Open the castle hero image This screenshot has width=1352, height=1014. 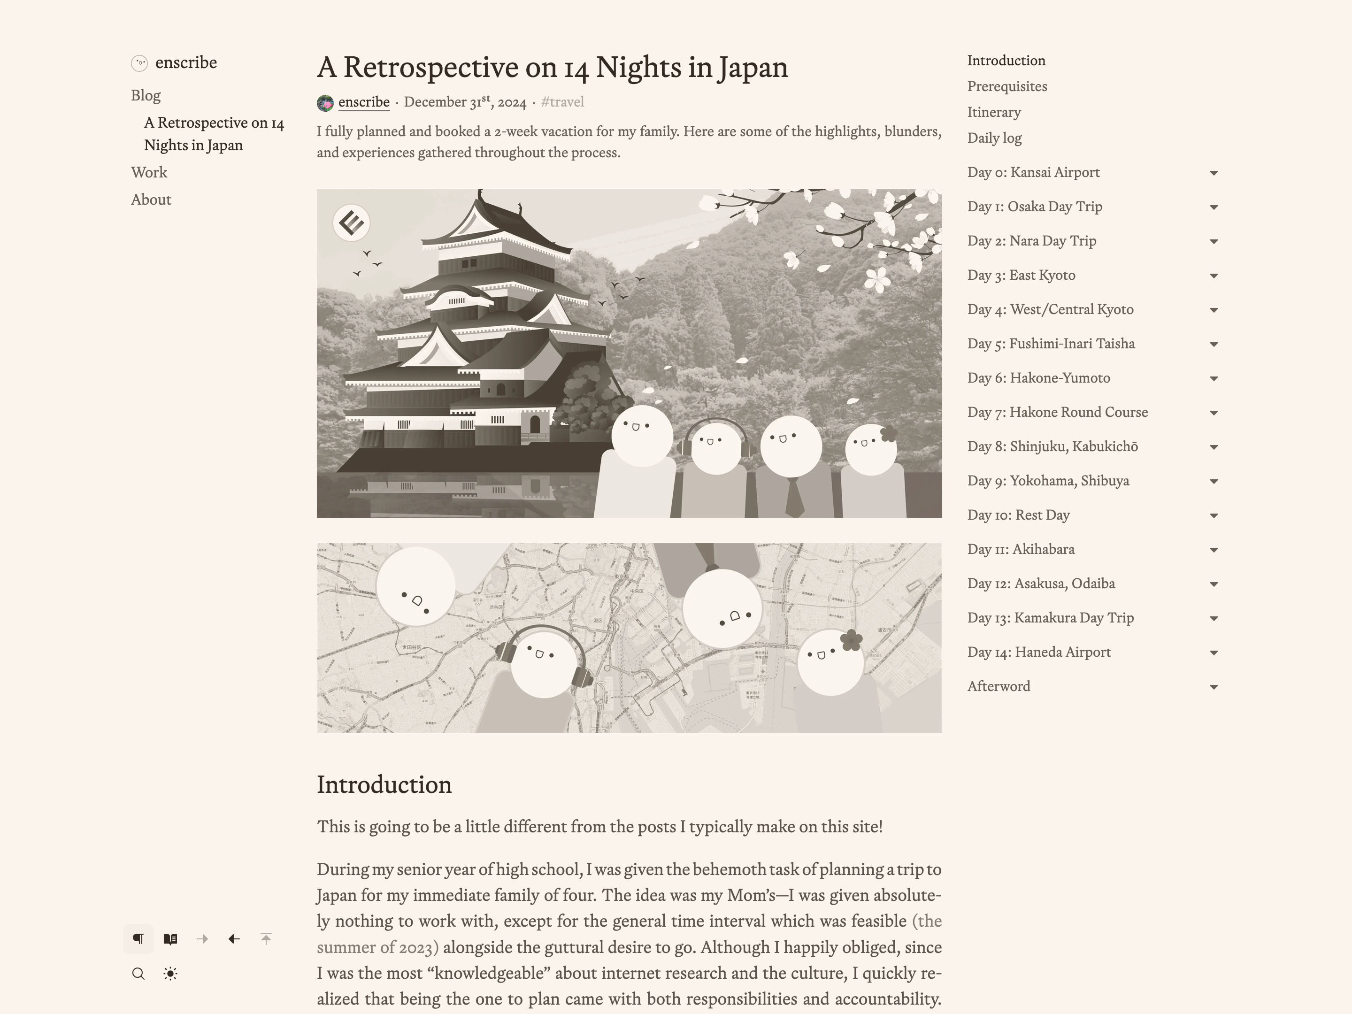tap(629, 353)
